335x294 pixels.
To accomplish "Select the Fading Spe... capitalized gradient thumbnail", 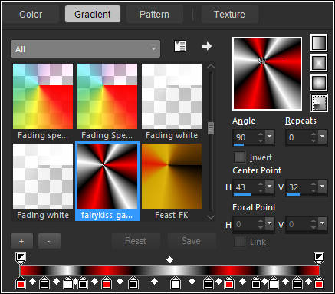I will (x=107, y=96).
